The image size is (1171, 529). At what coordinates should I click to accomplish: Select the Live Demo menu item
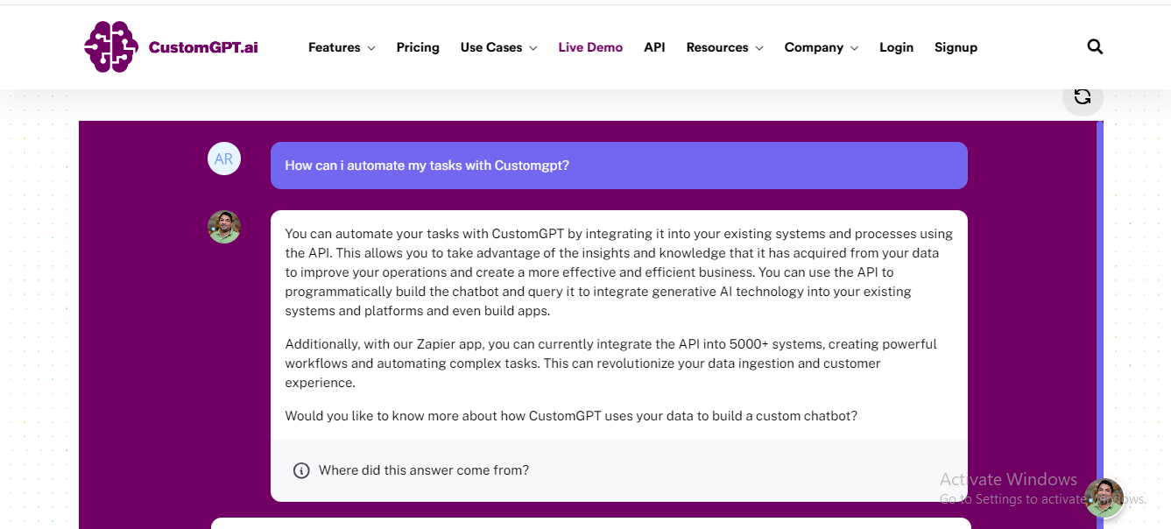tap(590, 47)
